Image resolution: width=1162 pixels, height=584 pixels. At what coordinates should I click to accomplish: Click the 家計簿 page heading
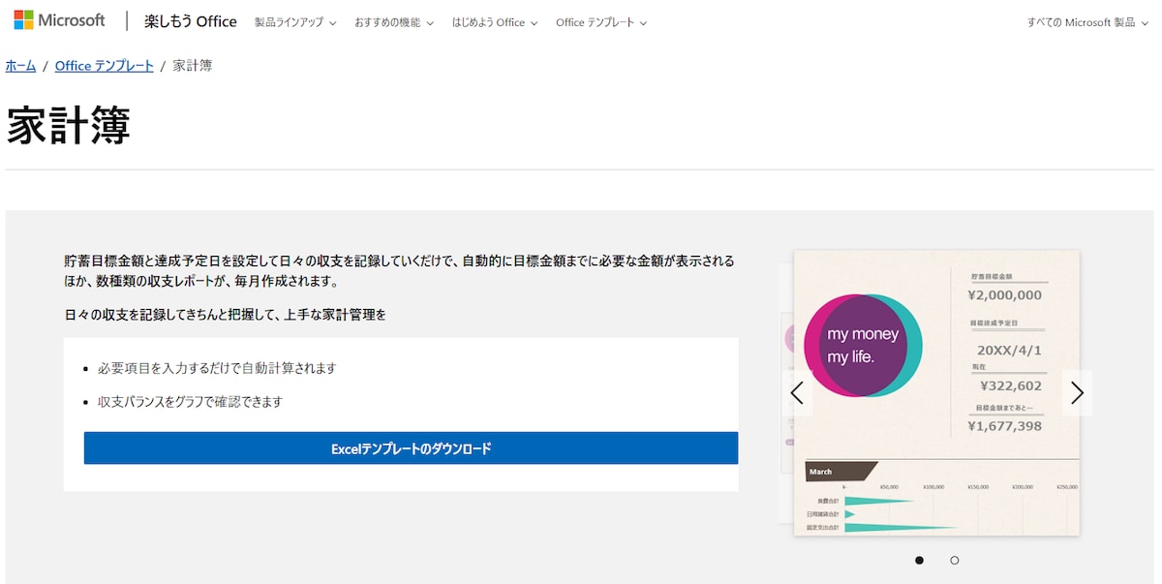tap(68, 125)
